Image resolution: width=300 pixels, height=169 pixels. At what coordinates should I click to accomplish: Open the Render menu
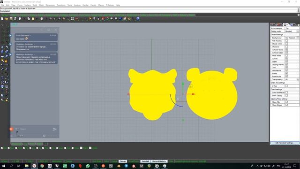(x=85, y=5)
